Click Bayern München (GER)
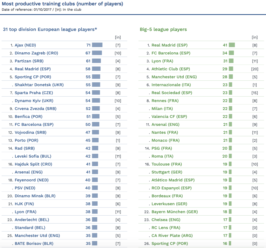Screen dimensions: 266x248 tap(175, 212)
